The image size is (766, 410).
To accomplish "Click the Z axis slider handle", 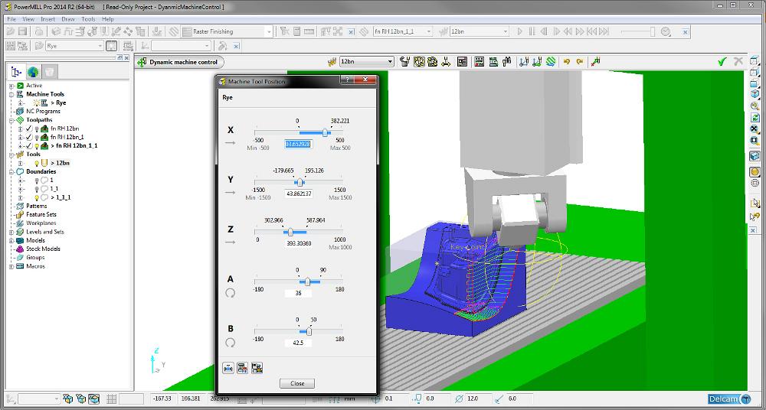I will coord(290,232).
